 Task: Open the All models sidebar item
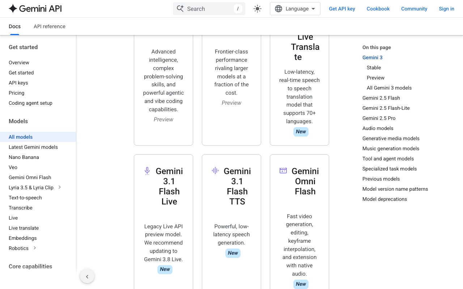(x=38, y=137)
